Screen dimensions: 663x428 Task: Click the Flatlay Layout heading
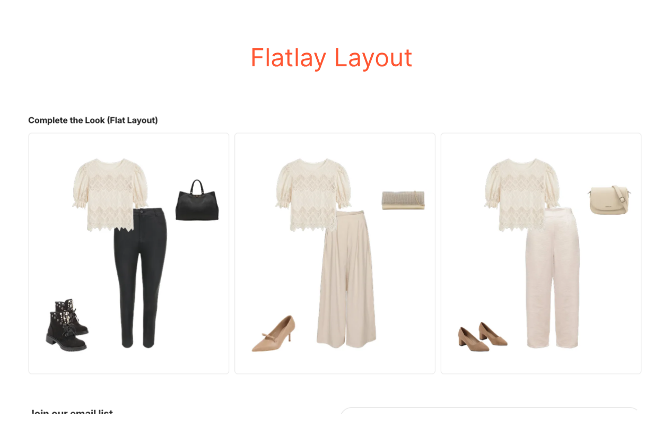coord(331,58)
